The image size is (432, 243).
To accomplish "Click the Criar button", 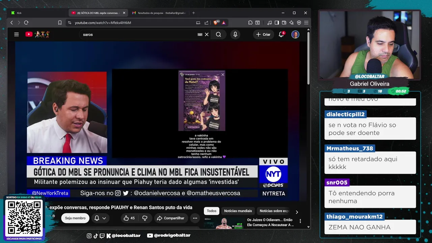I will click(263, 34).
